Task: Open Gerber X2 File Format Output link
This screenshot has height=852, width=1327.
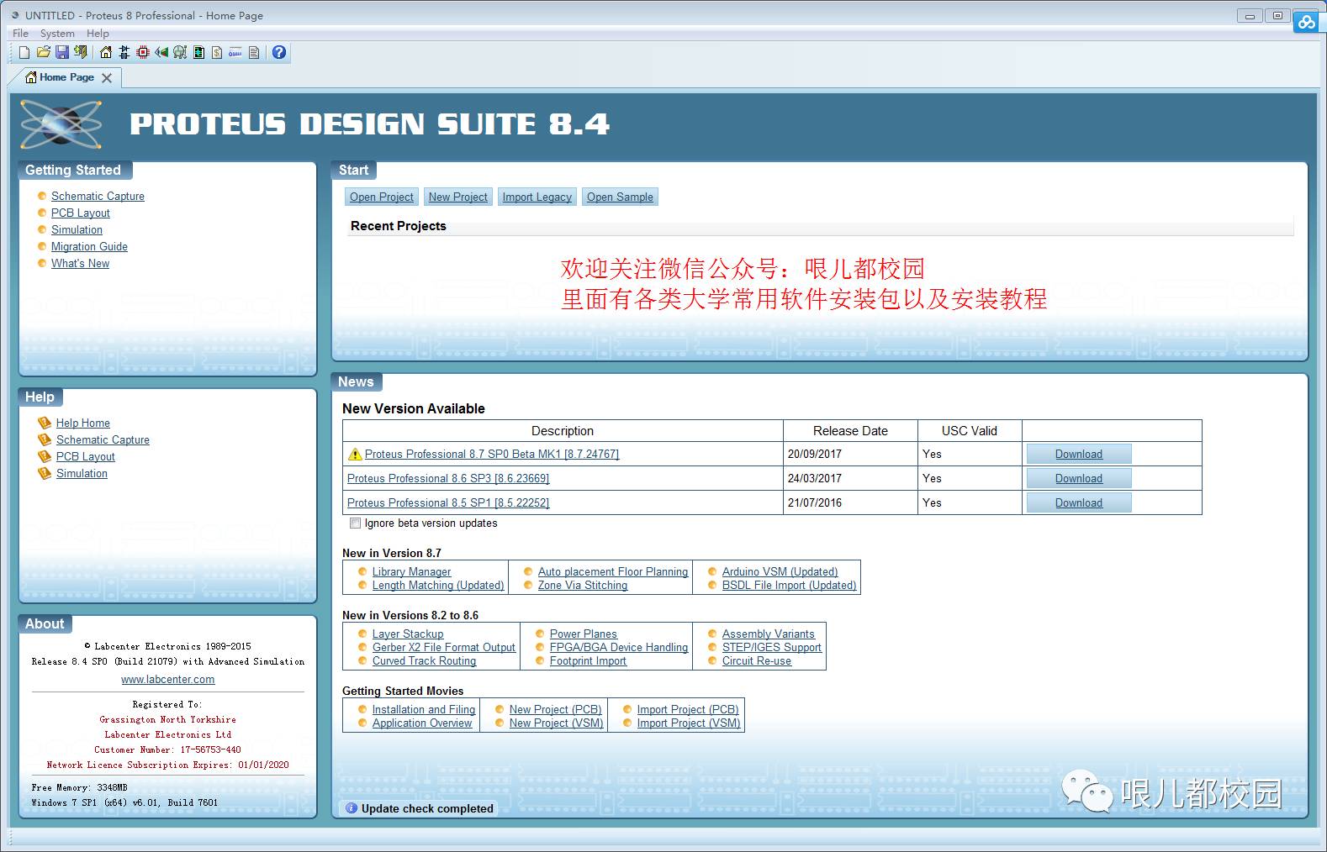Action: coord(444,647)
